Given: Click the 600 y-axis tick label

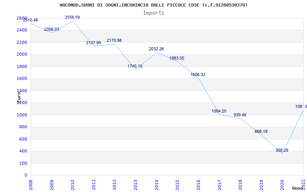Looking at the screenshot, I should [x=23, y=139].
